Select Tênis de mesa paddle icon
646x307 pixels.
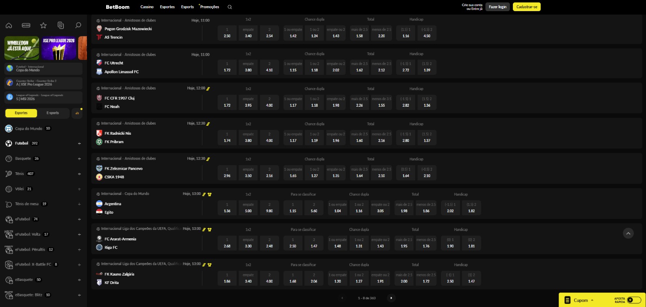tap(9, 204)
